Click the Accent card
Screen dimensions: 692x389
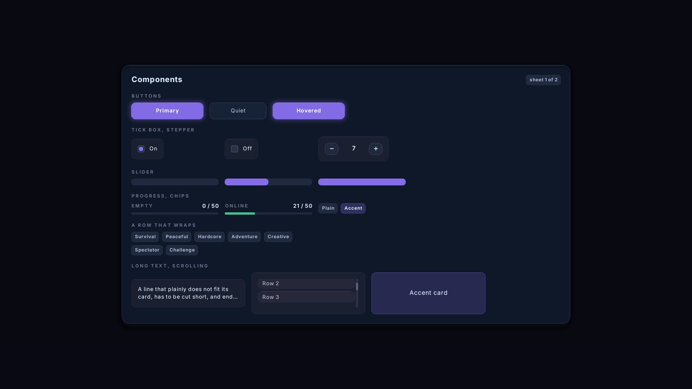(x=429, y=293)
